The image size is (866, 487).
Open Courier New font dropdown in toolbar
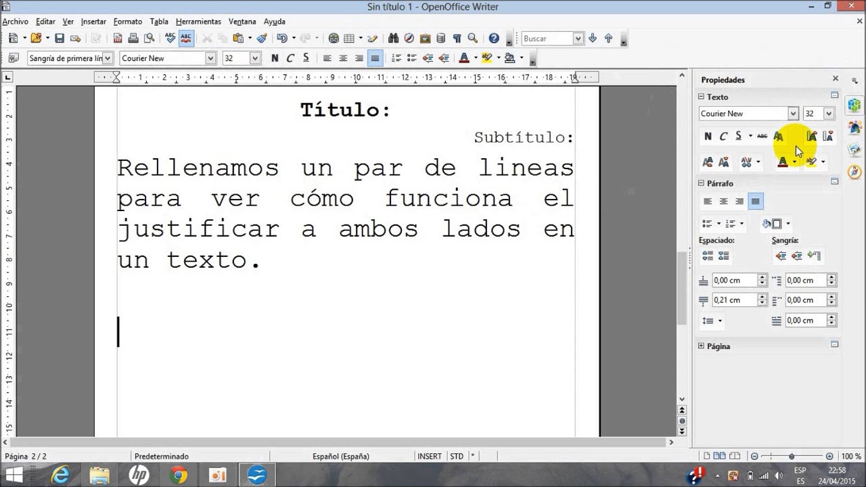(x=210, y=58)
